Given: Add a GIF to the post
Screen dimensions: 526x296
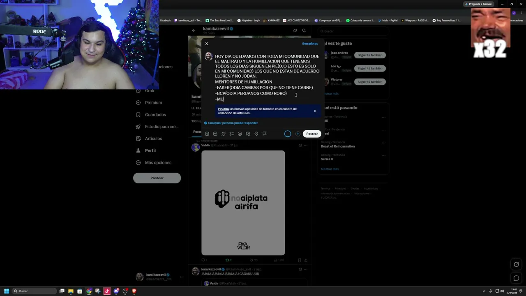Looking at the screenshot, I should [x=215, y=134].
